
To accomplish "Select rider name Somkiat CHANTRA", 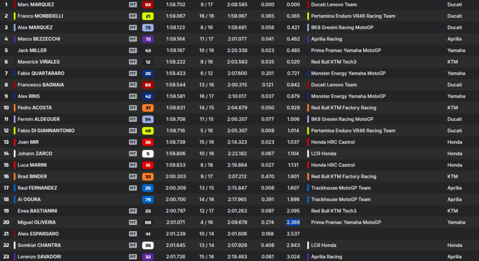I will tap(39, 245).
